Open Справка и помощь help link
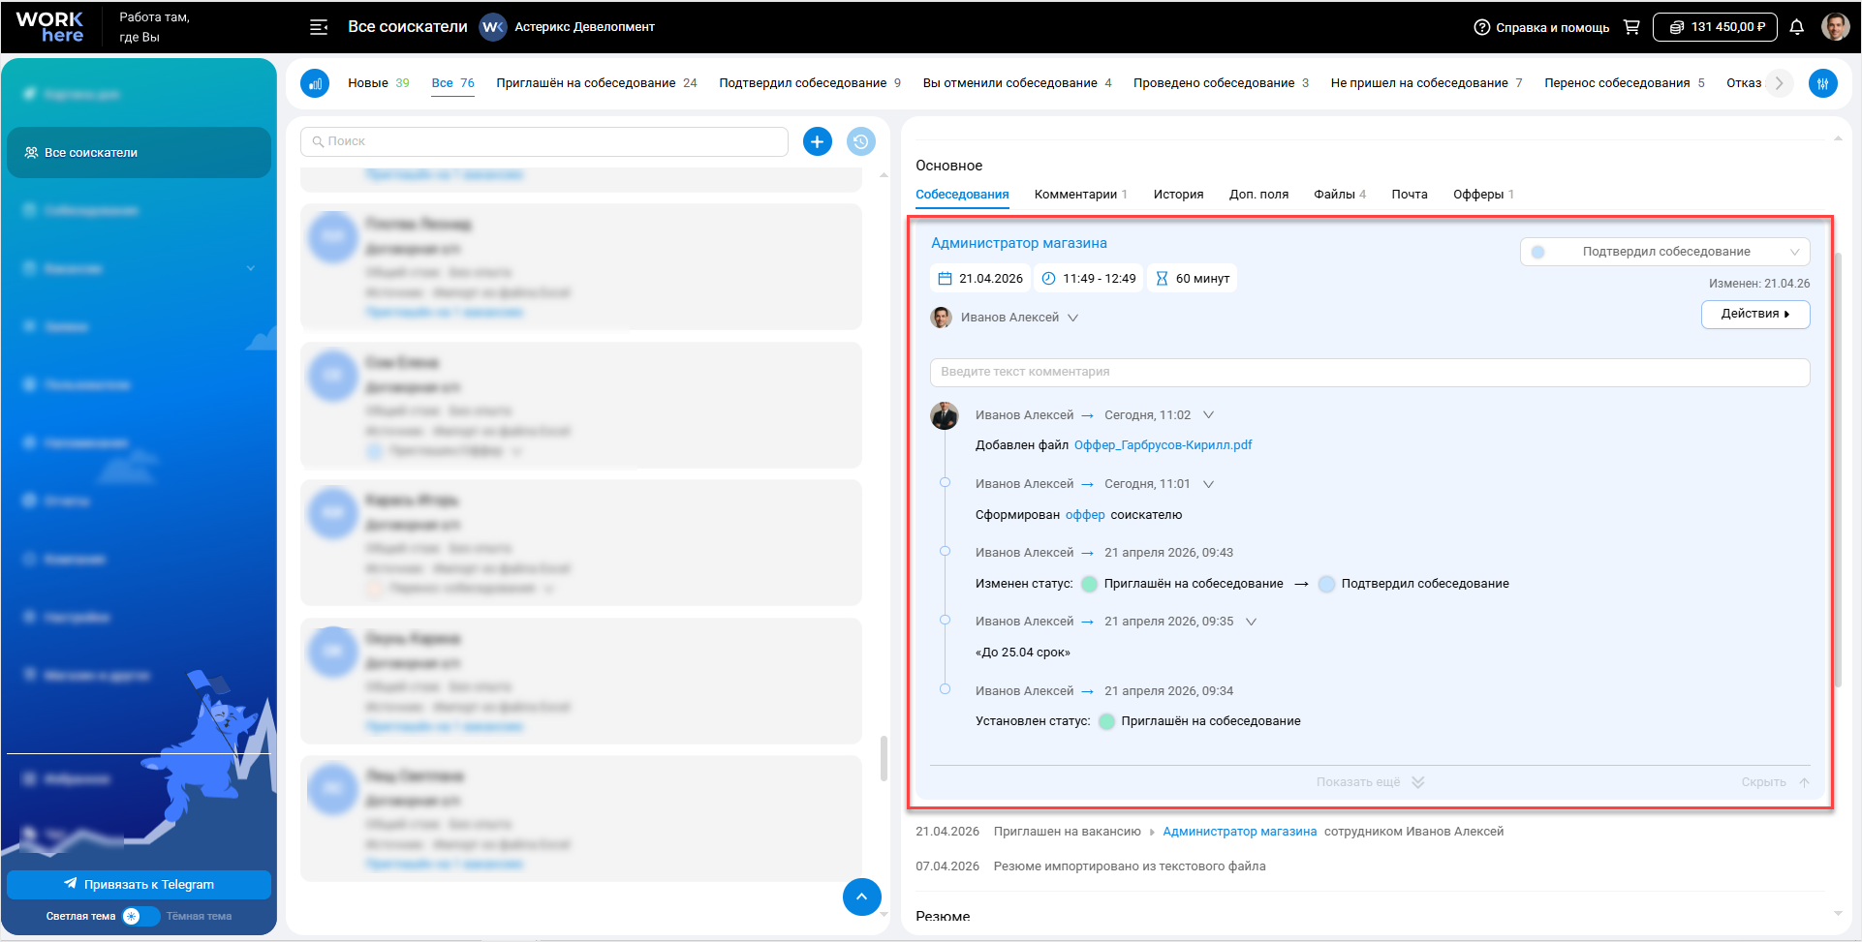 1541,27
